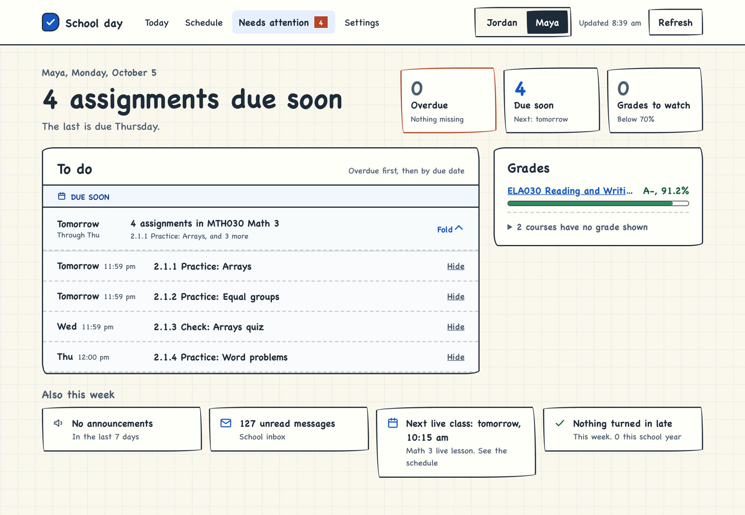Open the Next live class card

click(x=456, y=442)
